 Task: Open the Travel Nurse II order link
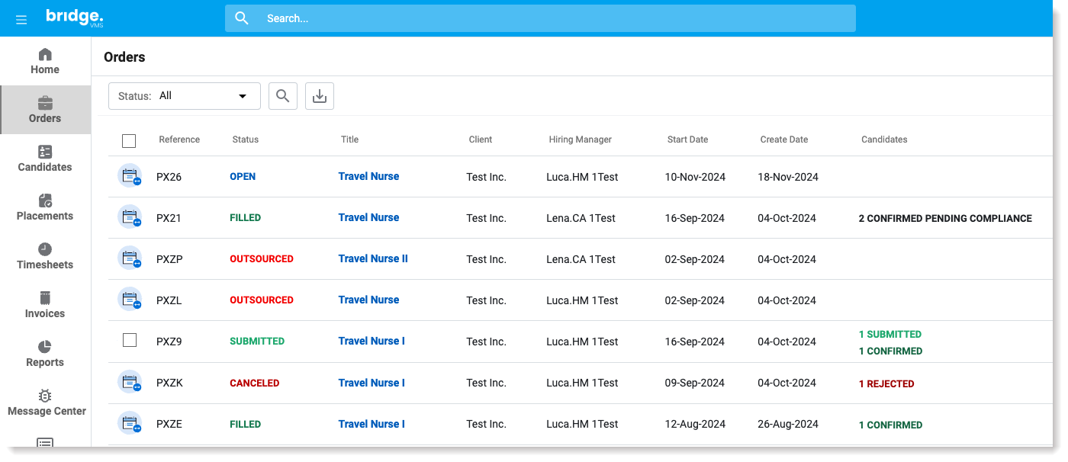pos(373,258)
